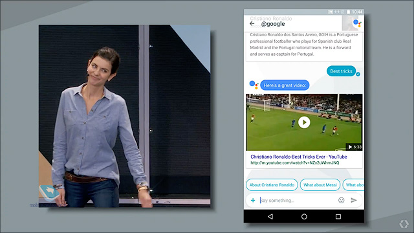Image resolution: width=414 pixels, height=233 pixels.
Task: Tap the Android home circle button
Action: click(x=304, y=217)
